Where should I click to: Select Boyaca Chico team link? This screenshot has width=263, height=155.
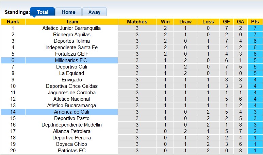click(71, 144)
